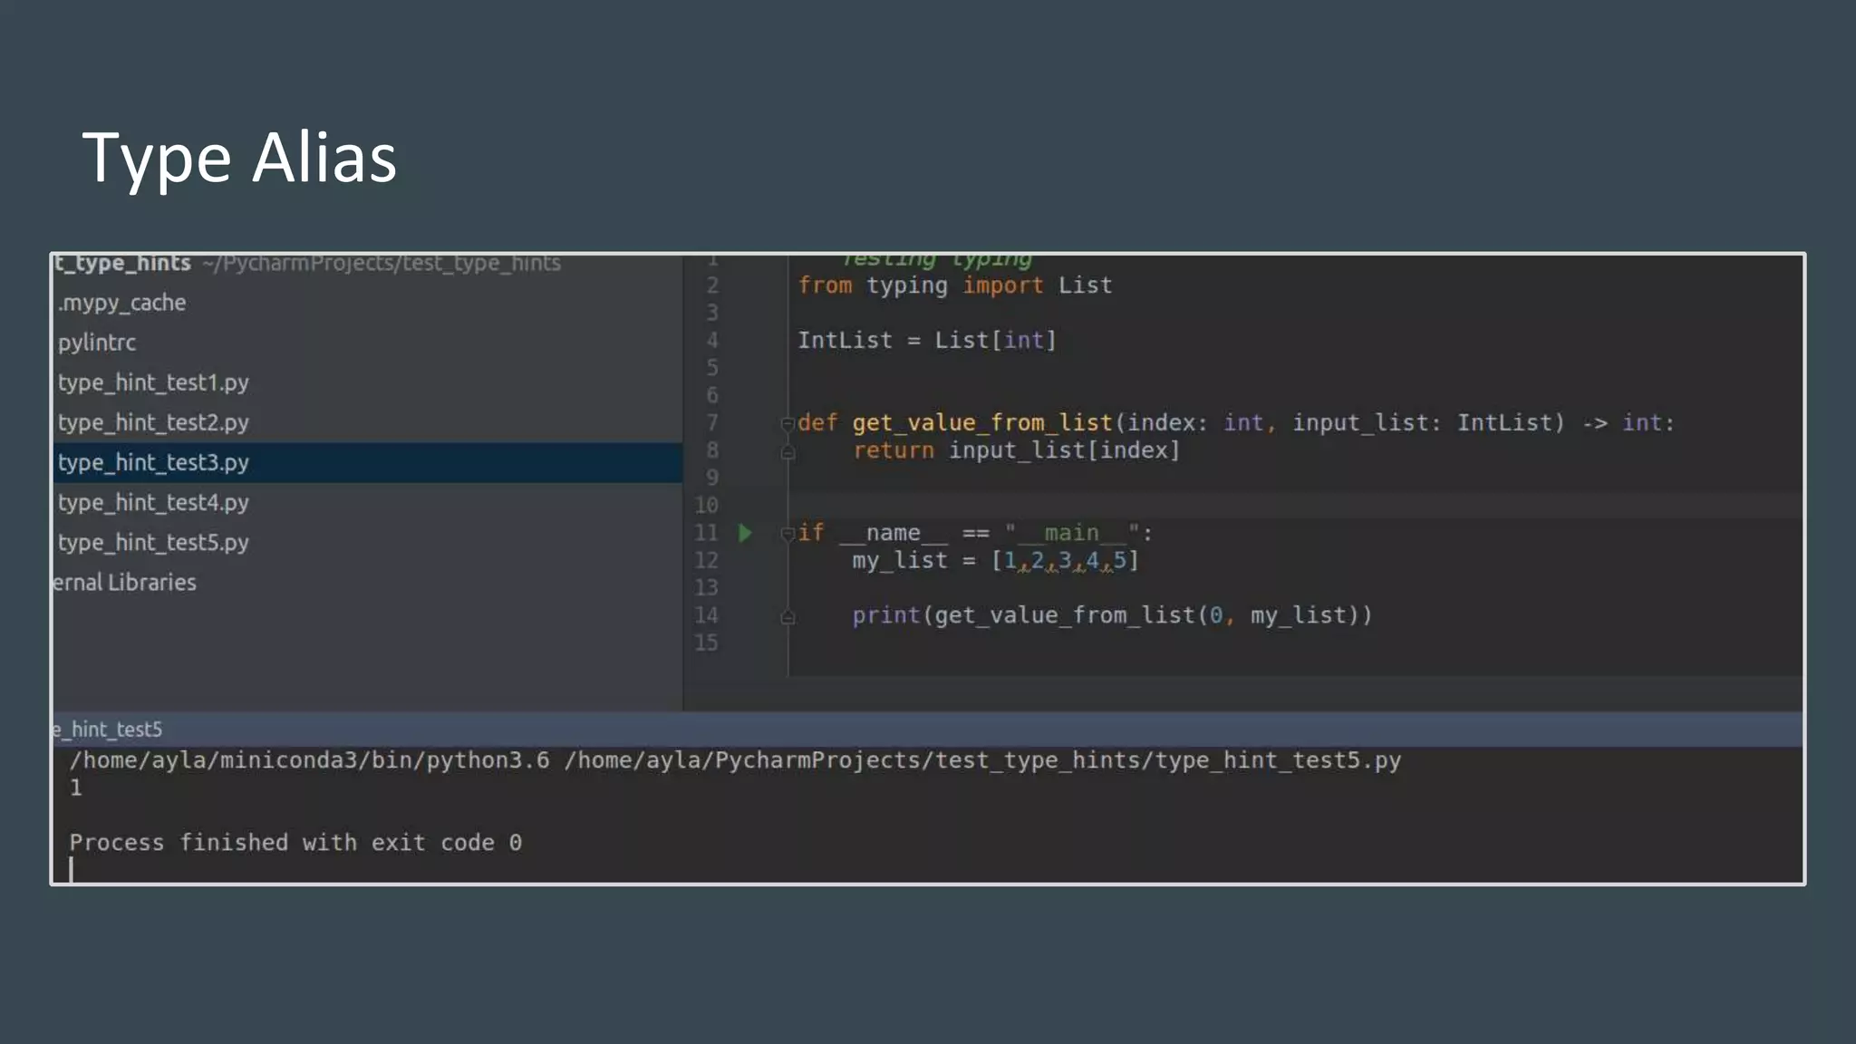The height and width of the screenshot is (1044, 1856).
Task: Open type_hint_test2.py in project tree
Action: [153, 422]
